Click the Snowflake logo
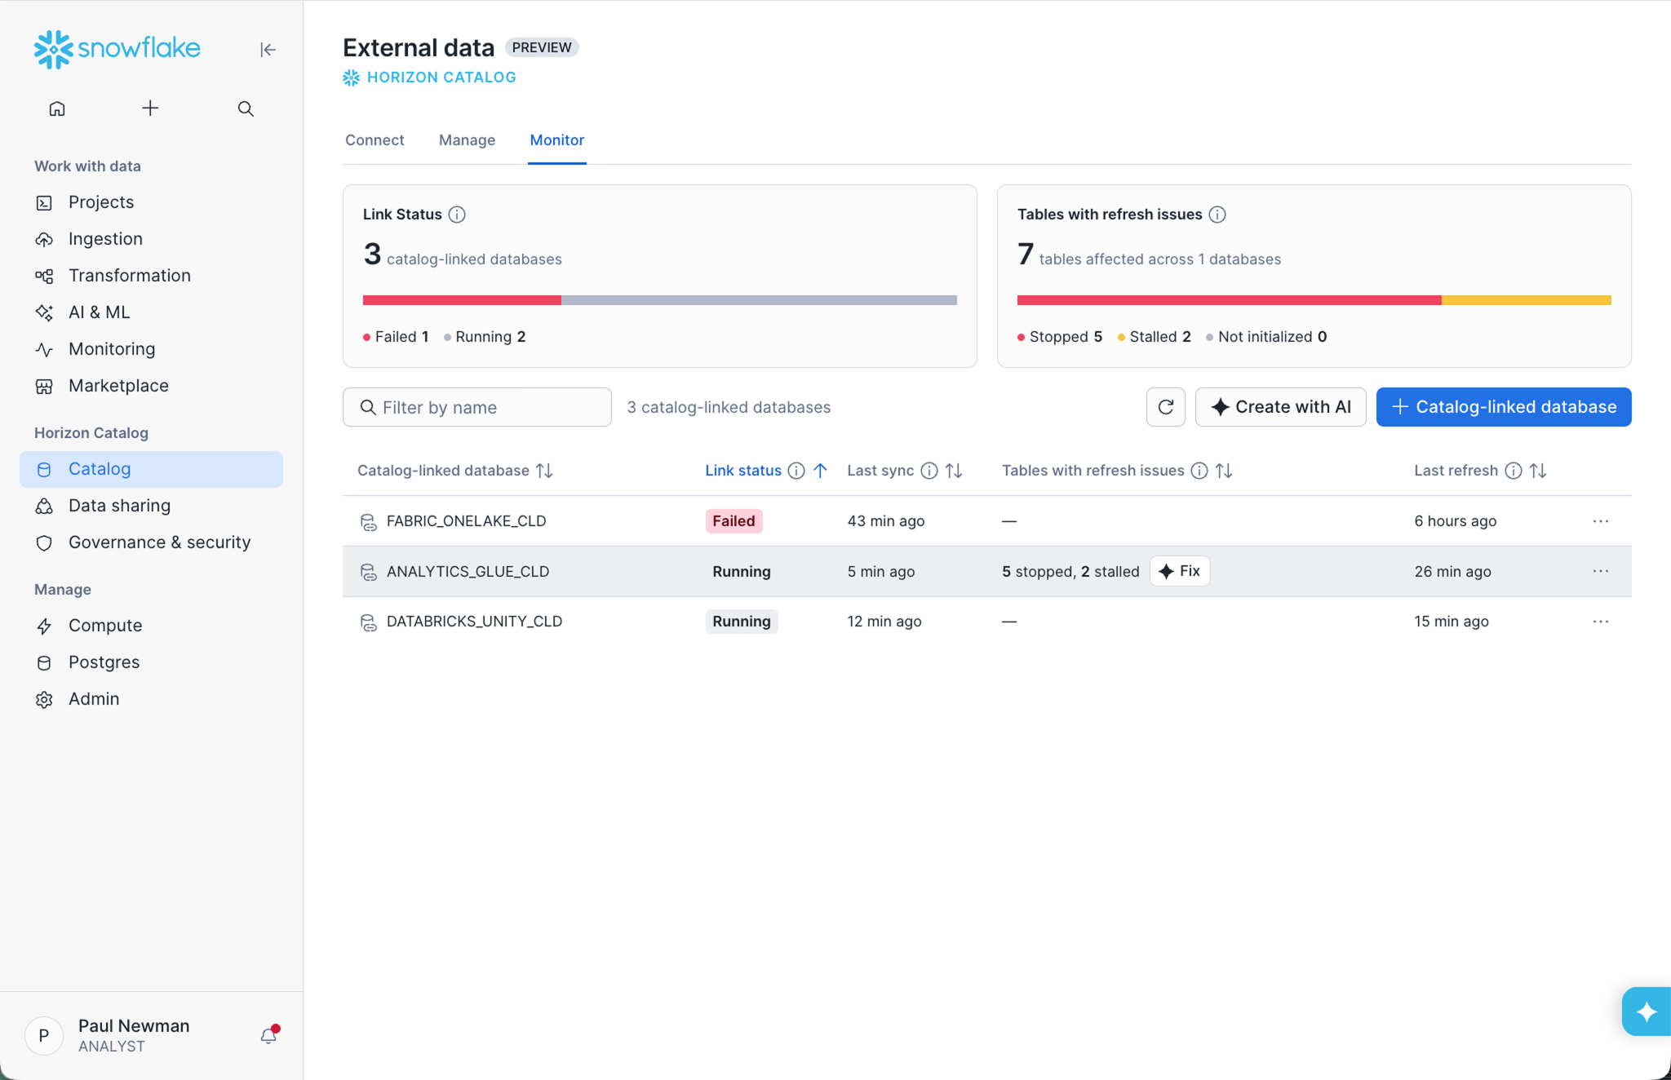Image resolution: width=1671 pixels, height=1080 pixels. (x=117, y=49)
